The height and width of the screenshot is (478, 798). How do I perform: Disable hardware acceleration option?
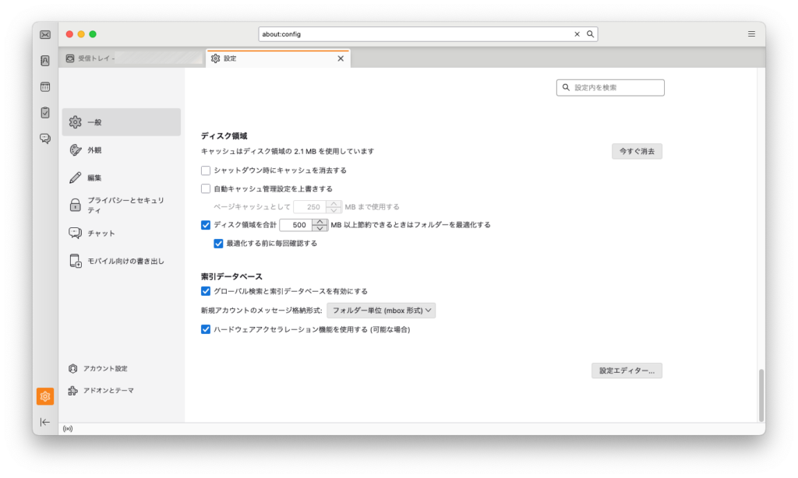205,329
